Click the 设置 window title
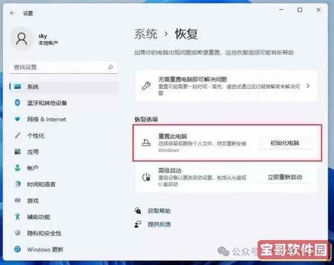Screen dimensions: 334x265 click(x=28, y=13)
